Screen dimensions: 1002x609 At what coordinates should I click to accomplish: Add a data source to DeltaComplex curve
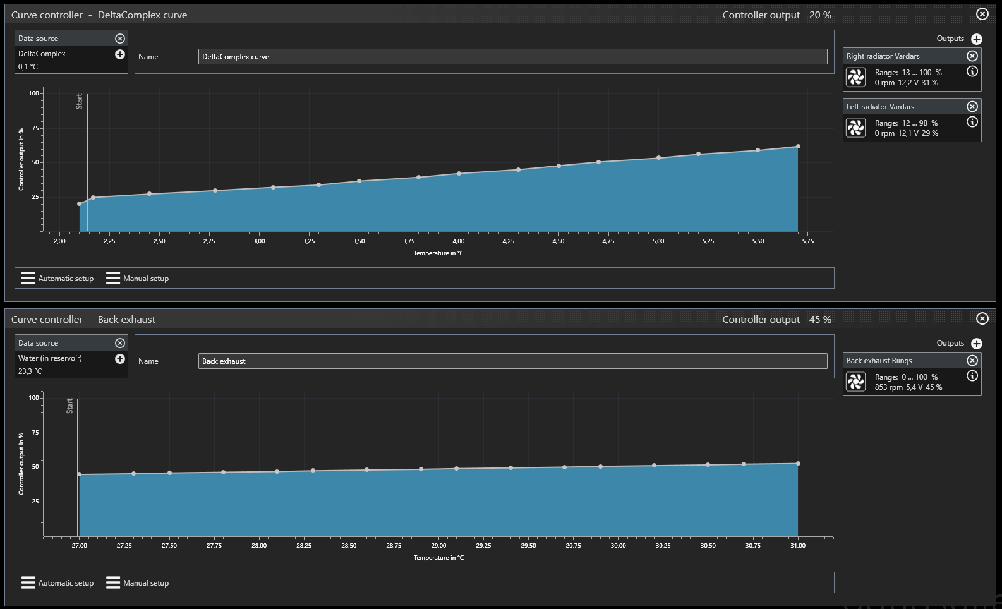[120, 54]
